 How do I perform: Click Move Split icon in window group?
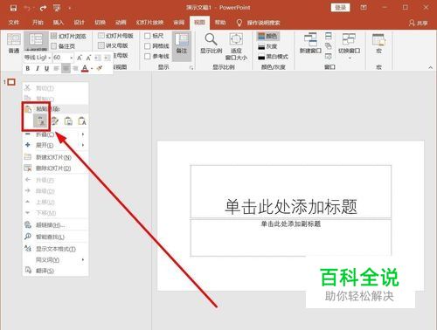coord(329,56)
